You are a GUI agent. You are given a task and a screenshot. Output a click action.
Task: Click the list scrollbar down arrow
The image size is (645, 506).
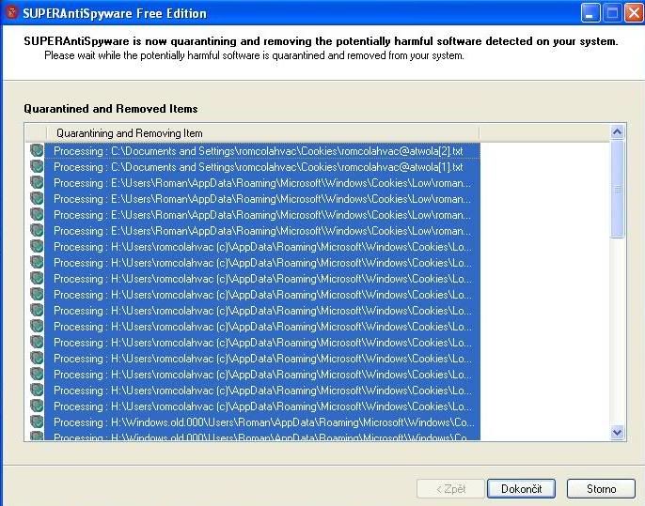[x=617, y=433]
